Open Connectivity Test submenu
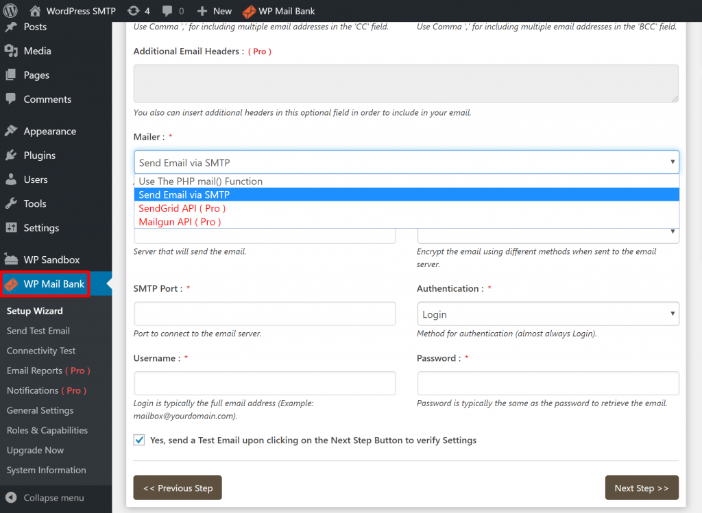Screen dimensions: 702x513 40,351
